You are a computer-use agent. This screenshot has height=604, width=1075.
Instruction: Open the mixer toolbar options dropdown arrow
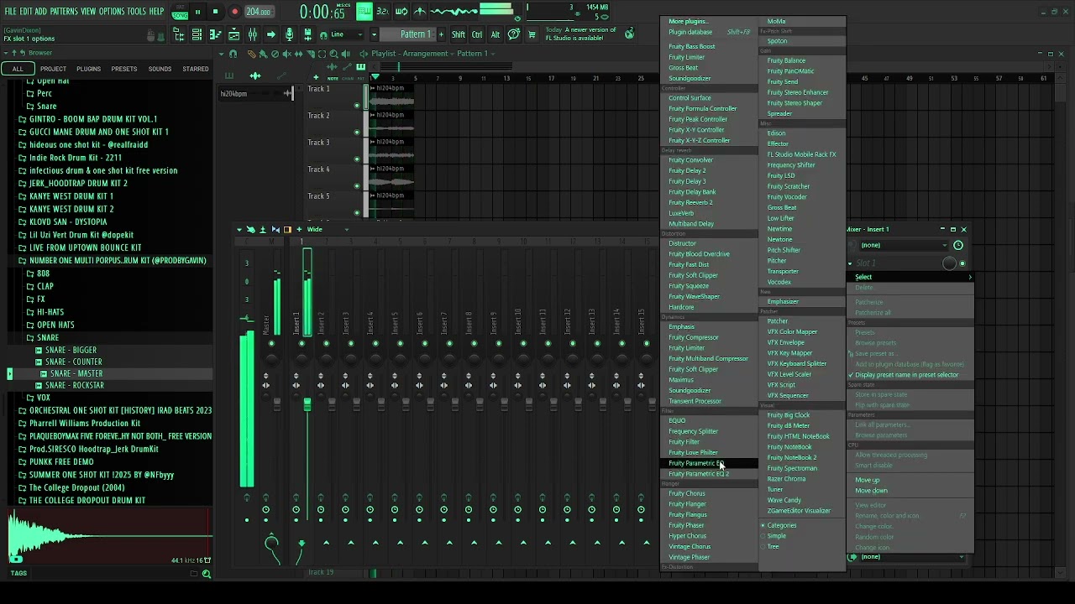coord(239,229)
